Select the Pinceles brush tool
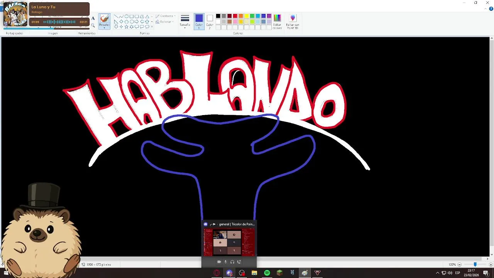 tap(104, 19)
